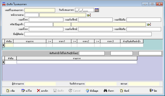Click the ผู้ทำรายการ read-only field
The height and width of the screenshot is (96, 165).
point(40,84)
